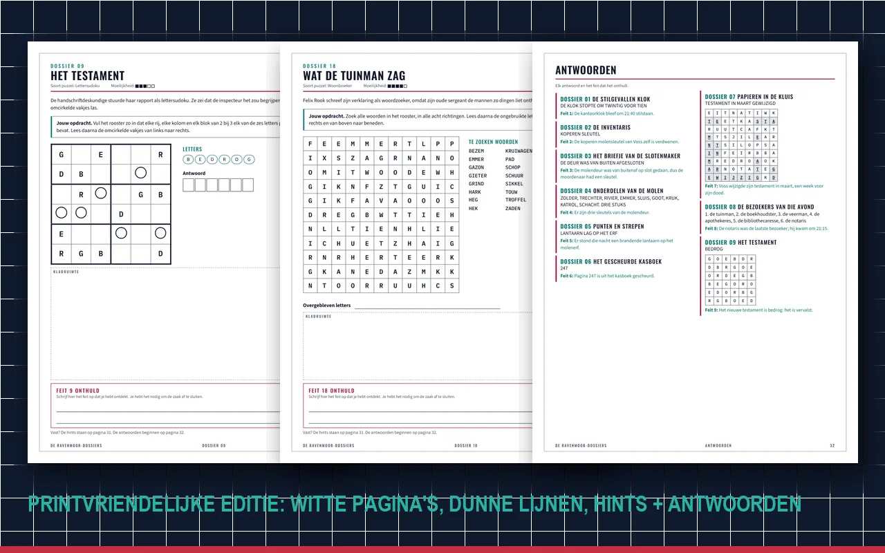Click 'DOSSIER 08 DE BEZOEKERS VAN DIE AVOND'

(759, 207)
